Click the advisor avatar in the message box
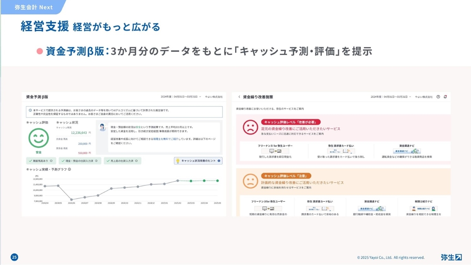Image resolution: width=471 pixels, height=265 pixels. (103, 127)
